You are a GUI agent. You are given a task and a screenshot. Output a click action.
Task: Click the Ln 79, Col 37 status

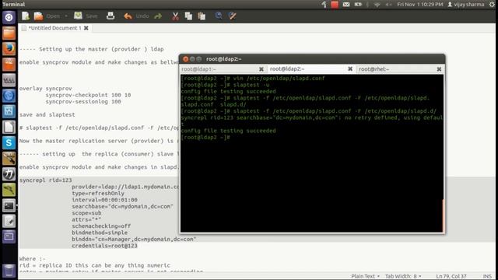coord(451,276)
